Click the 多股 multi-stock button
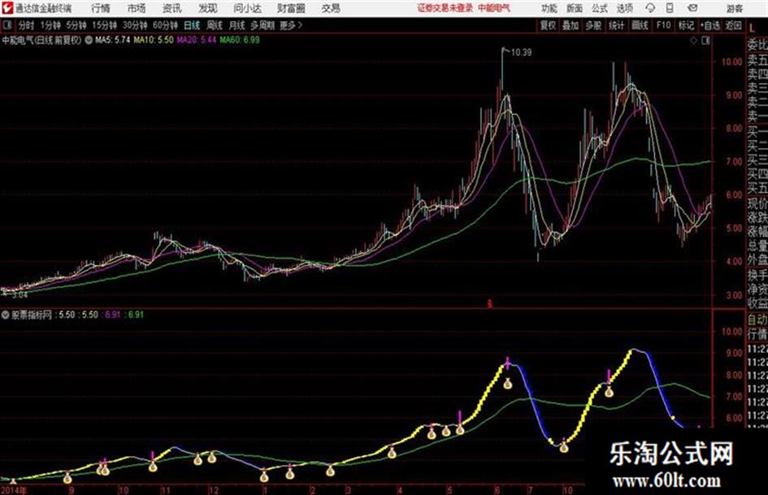The width and height of the screenshot is (768, 495). point(593,25)
